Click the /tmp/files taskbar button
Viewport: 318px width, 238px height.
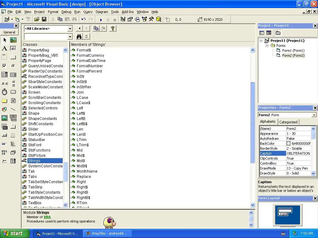(x=107, y=234)
